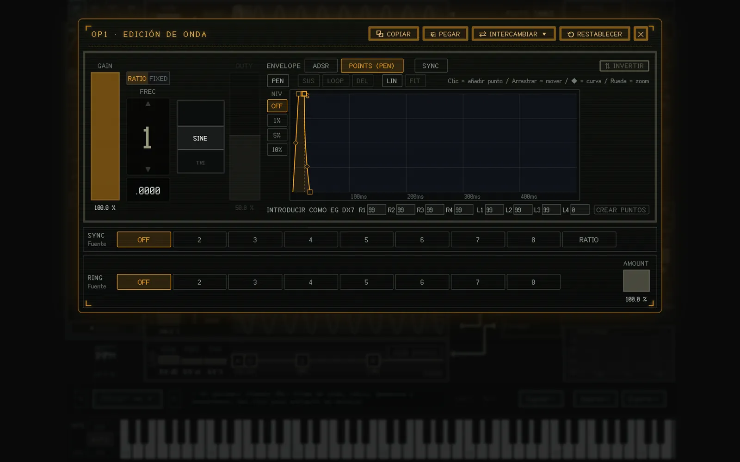Click the L4 level input field
740x462 pixels.
(x=580, y=210)
